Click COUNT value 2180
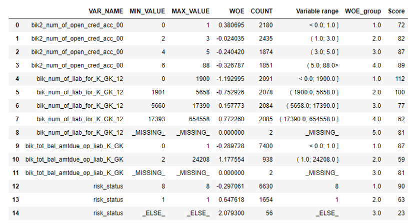Image resolution: width=419 pixels, height=224 pixels. 265,25
